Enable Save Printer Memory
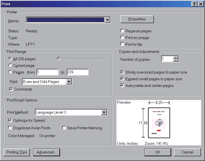205x161 pixels. click(x=64, y=128)
